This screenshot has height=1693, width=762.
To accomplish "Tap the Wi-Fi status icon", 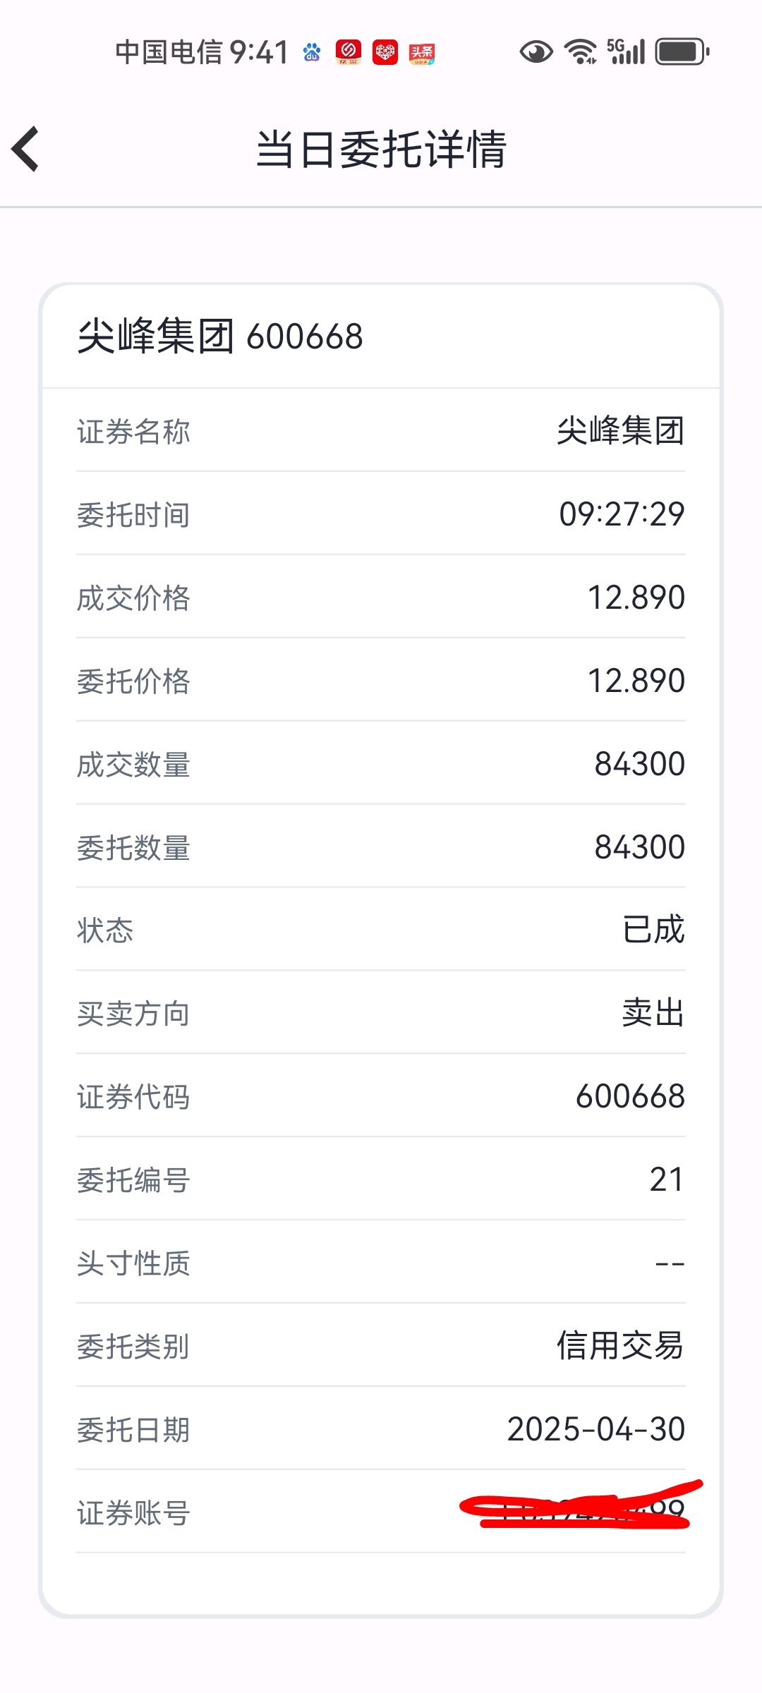I will pyautogui.click(x=581, y=52).
